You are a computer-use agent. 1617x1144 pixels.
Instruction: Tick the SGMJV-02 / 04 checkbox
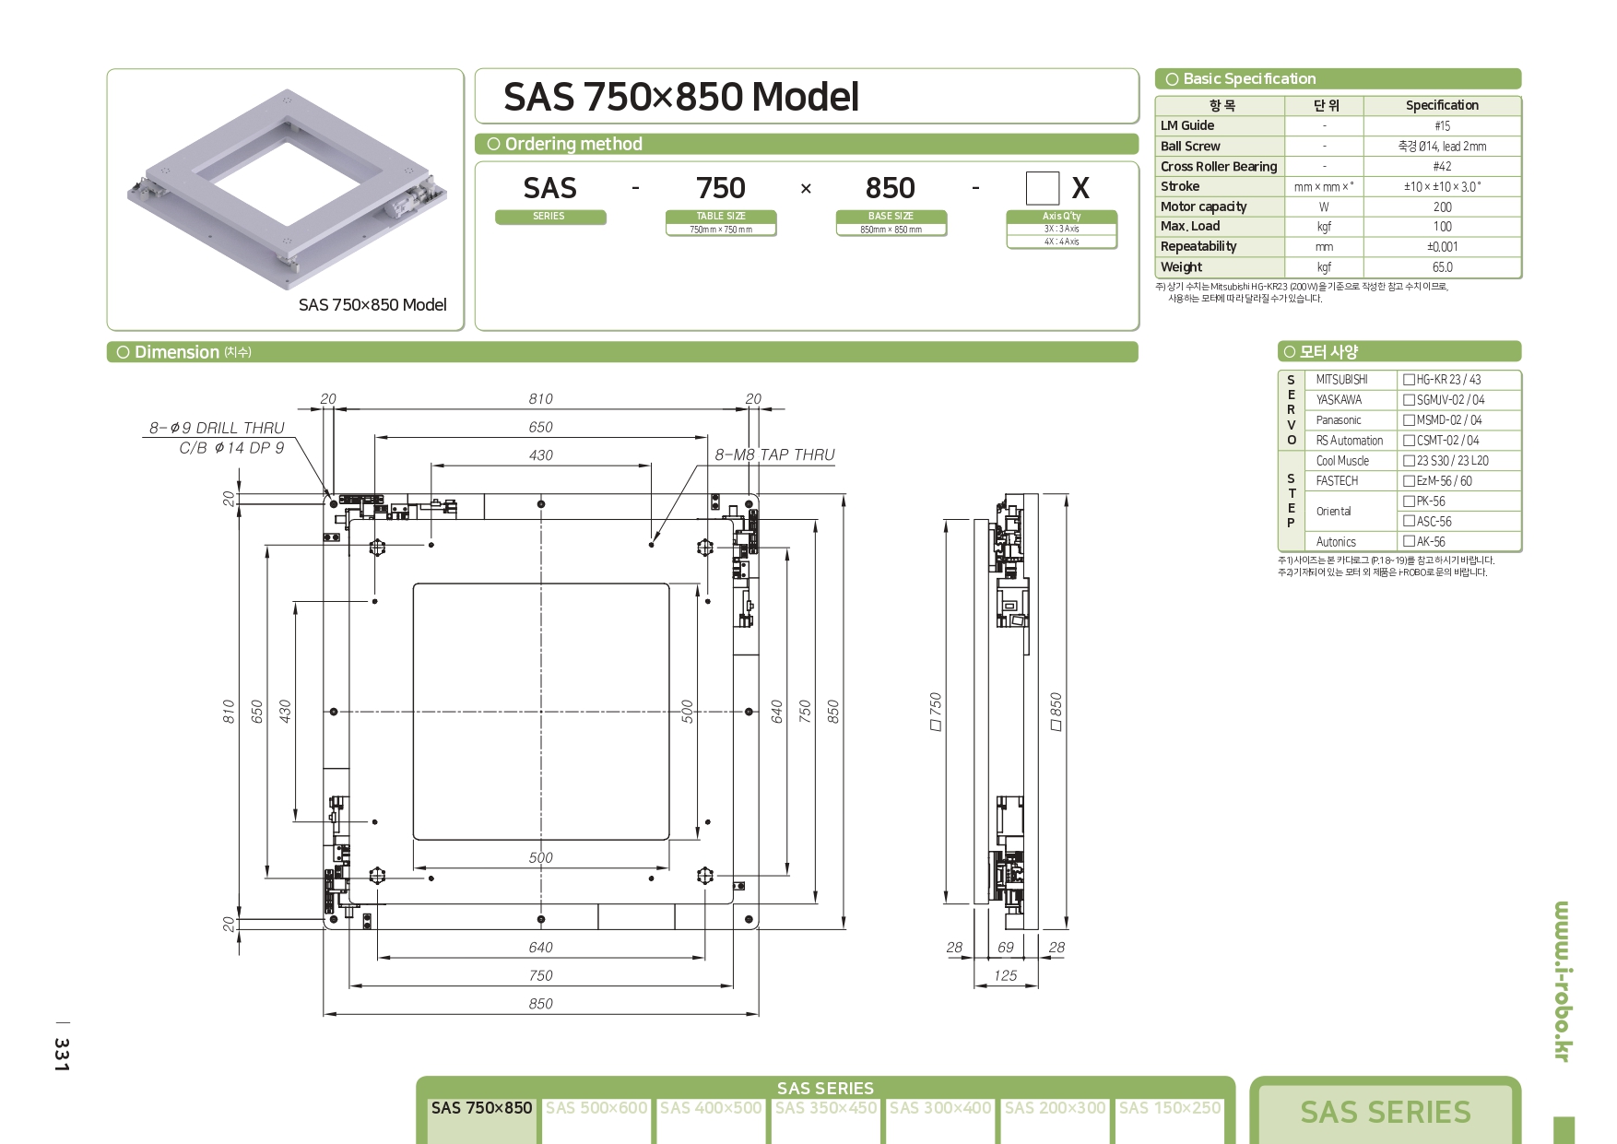[x=1409, y=400]
